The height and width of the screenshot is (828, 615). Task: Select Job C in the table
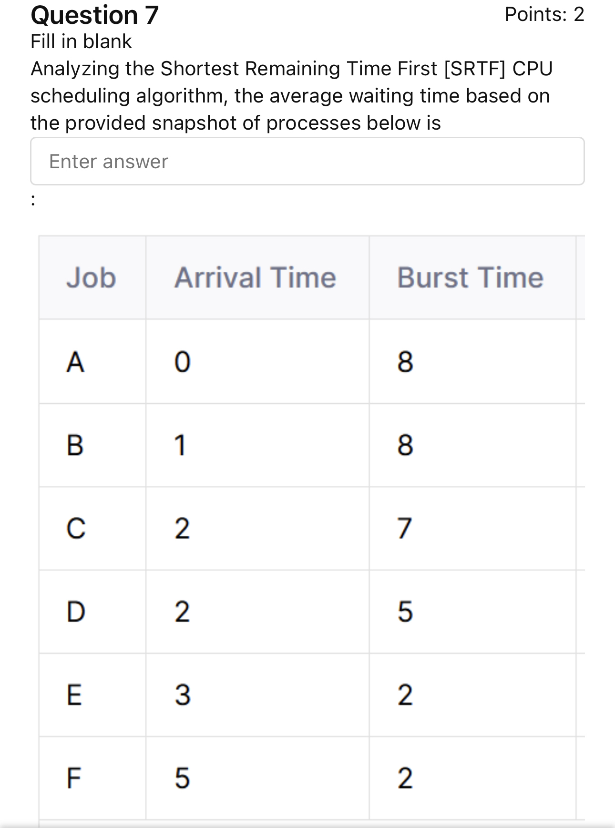(x=76, y=528)
